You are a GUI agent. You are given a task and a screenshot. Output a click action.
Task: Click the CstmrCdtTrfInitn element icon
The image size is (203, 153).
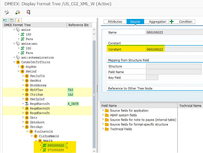coord(18,62)
